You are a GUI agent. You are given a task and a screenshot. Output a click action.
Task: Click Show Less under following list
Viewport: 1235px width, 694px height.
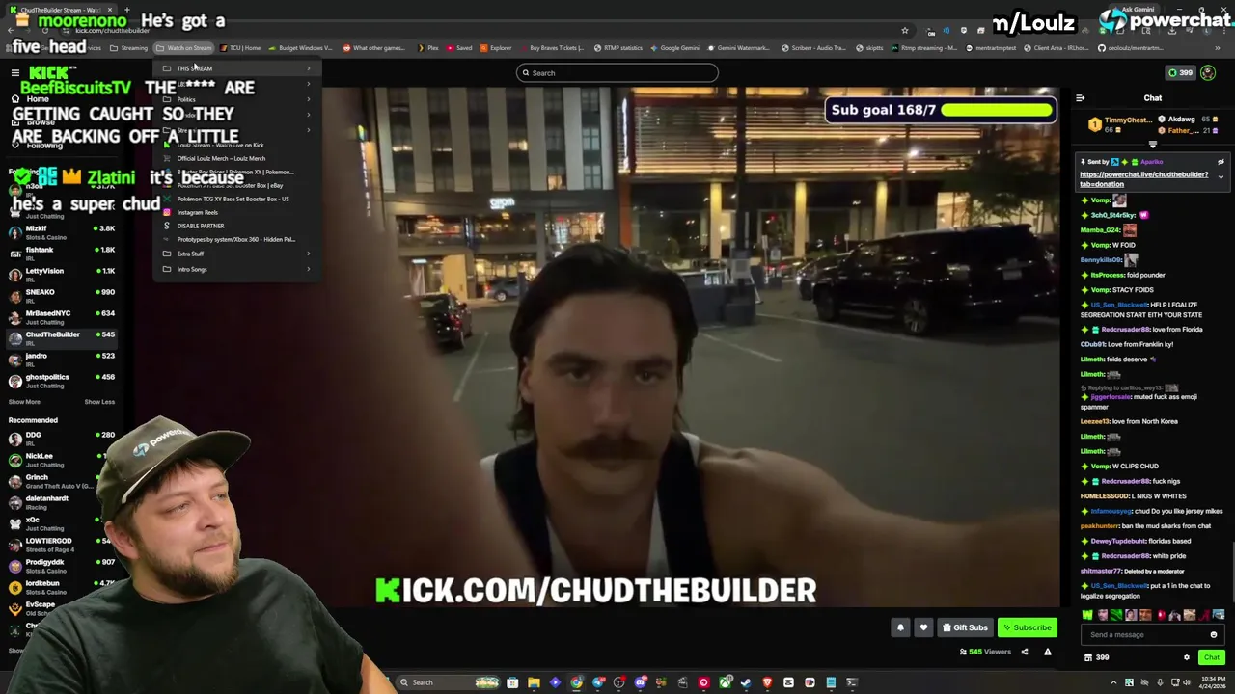pyautogui.click(x=99, y=402)
